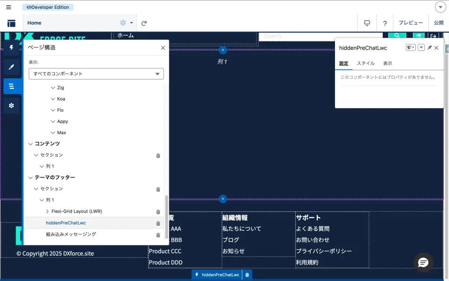Viewport: 449px width, 281px height.
Task: Click the chat bubble messaging button
Action: coord(423,263)
